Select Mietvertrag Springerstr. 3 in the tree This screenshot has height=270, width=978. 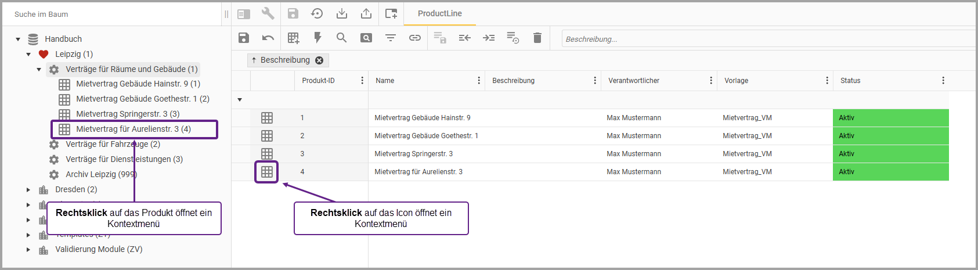point(128,114)
